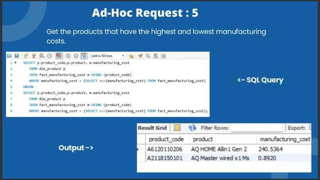Beautify query with broom icon
320x180 pixels.
coord(140,56)
